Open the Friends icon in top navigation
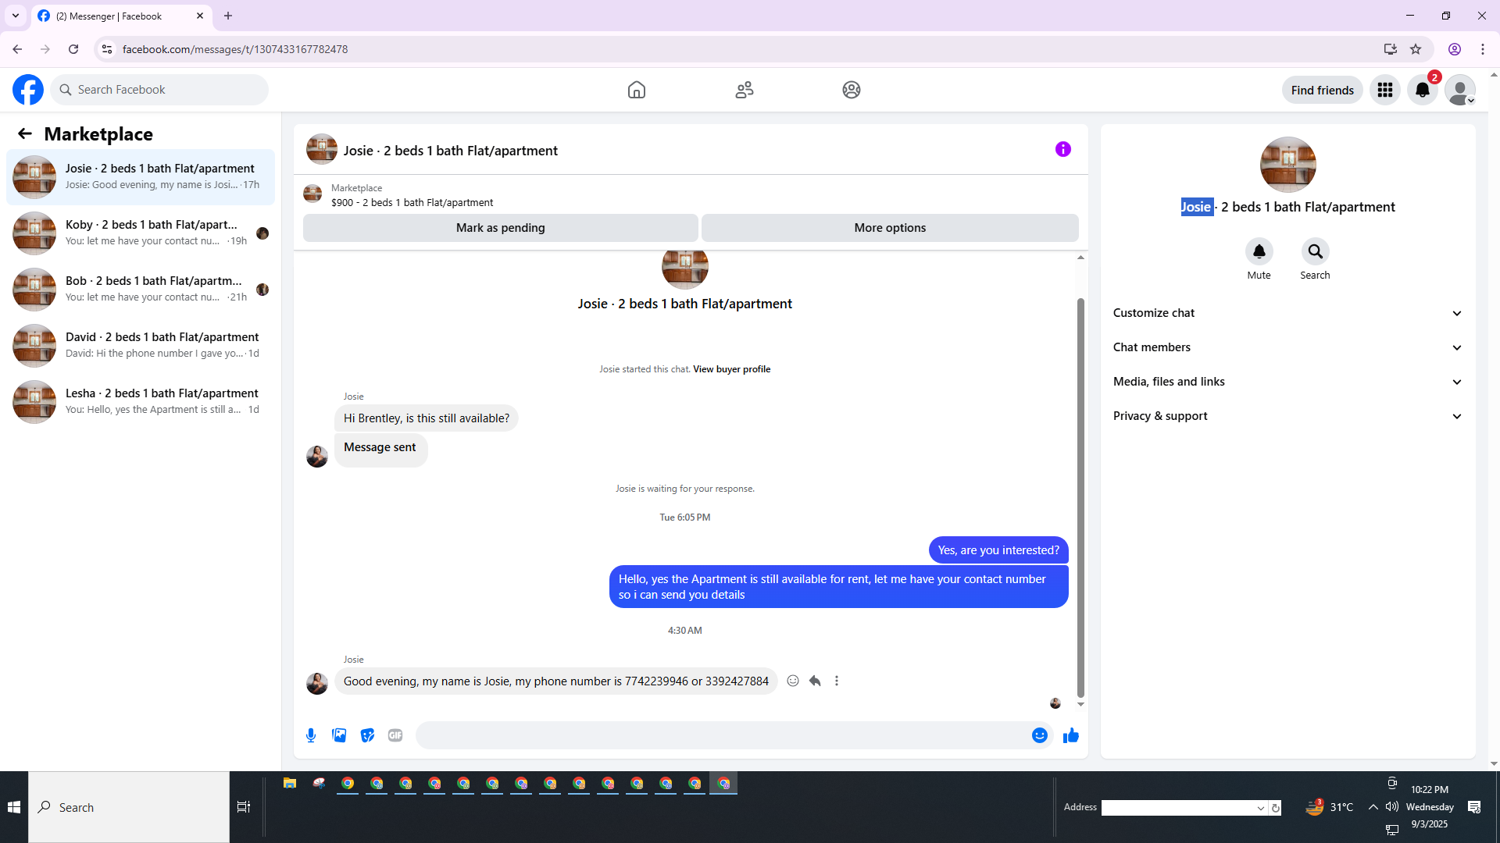The image size is (1500, 843). (x=745, y=90)
